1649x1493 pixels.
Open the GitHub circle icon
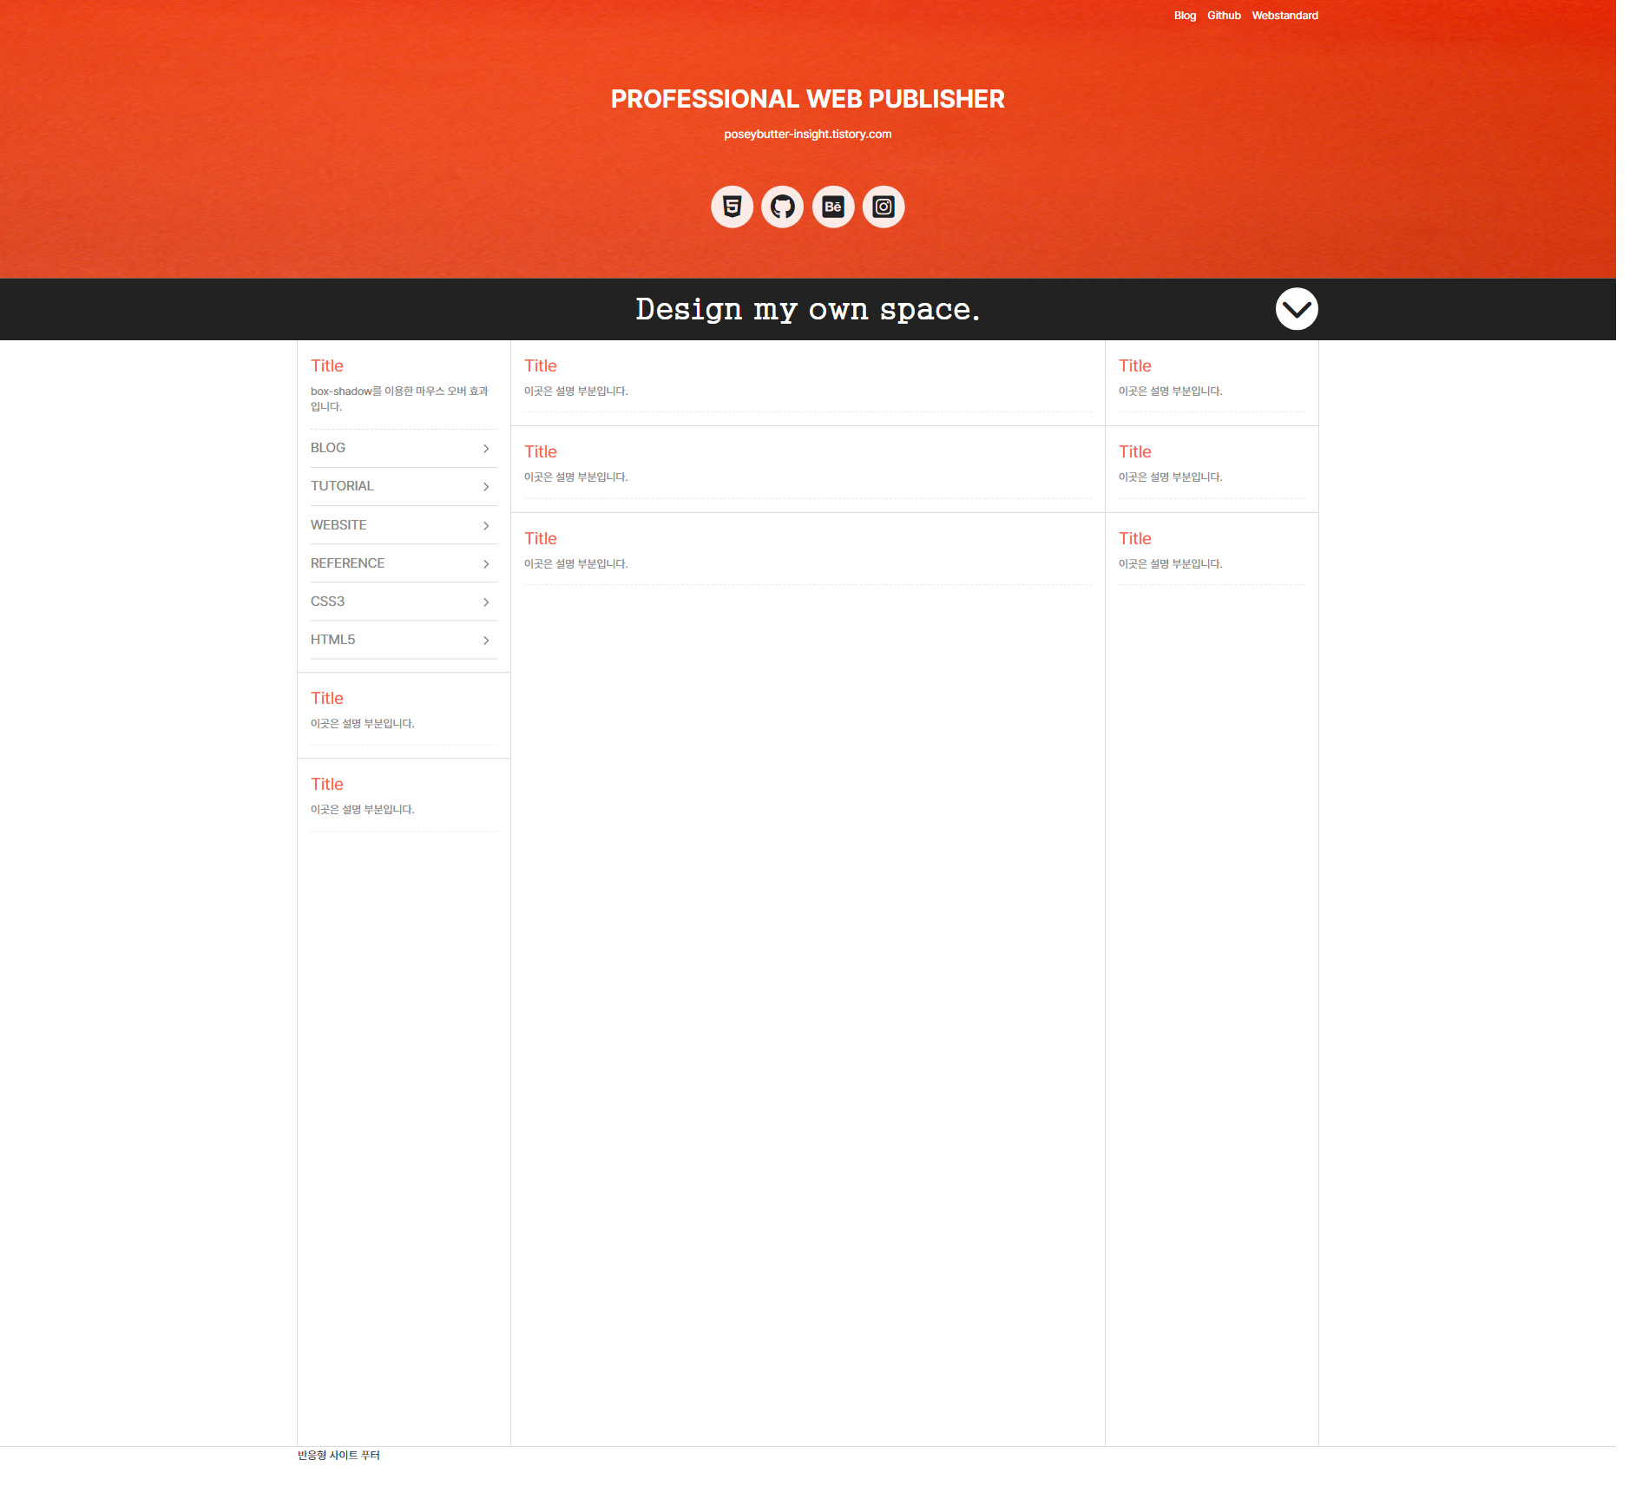pos(782,207)
